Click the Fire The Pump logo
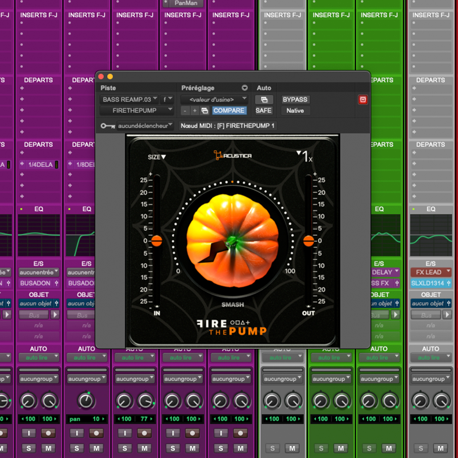Screen dimensions: 458x458 [x=232, y=327]
